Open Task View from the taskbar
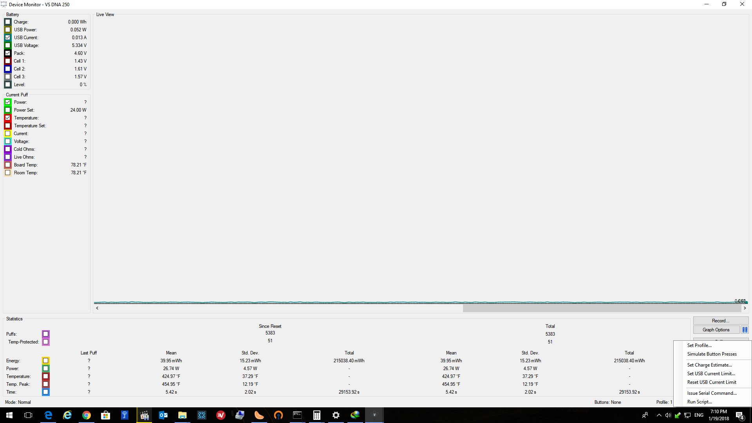Screen dimensions: 752x423 point(28,415)
